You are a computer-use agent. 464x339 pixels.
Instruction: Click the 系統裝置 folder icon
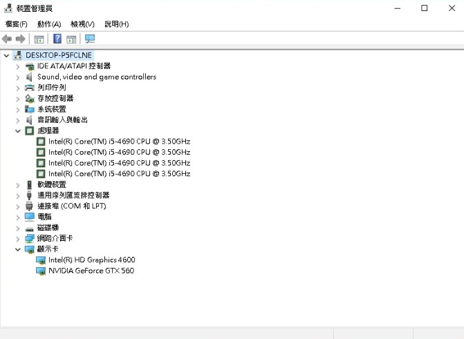[x=30, y=109]
